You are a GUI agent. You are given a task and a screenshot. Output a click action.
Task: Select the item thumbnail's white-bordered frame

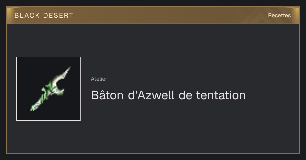(48, 89)
